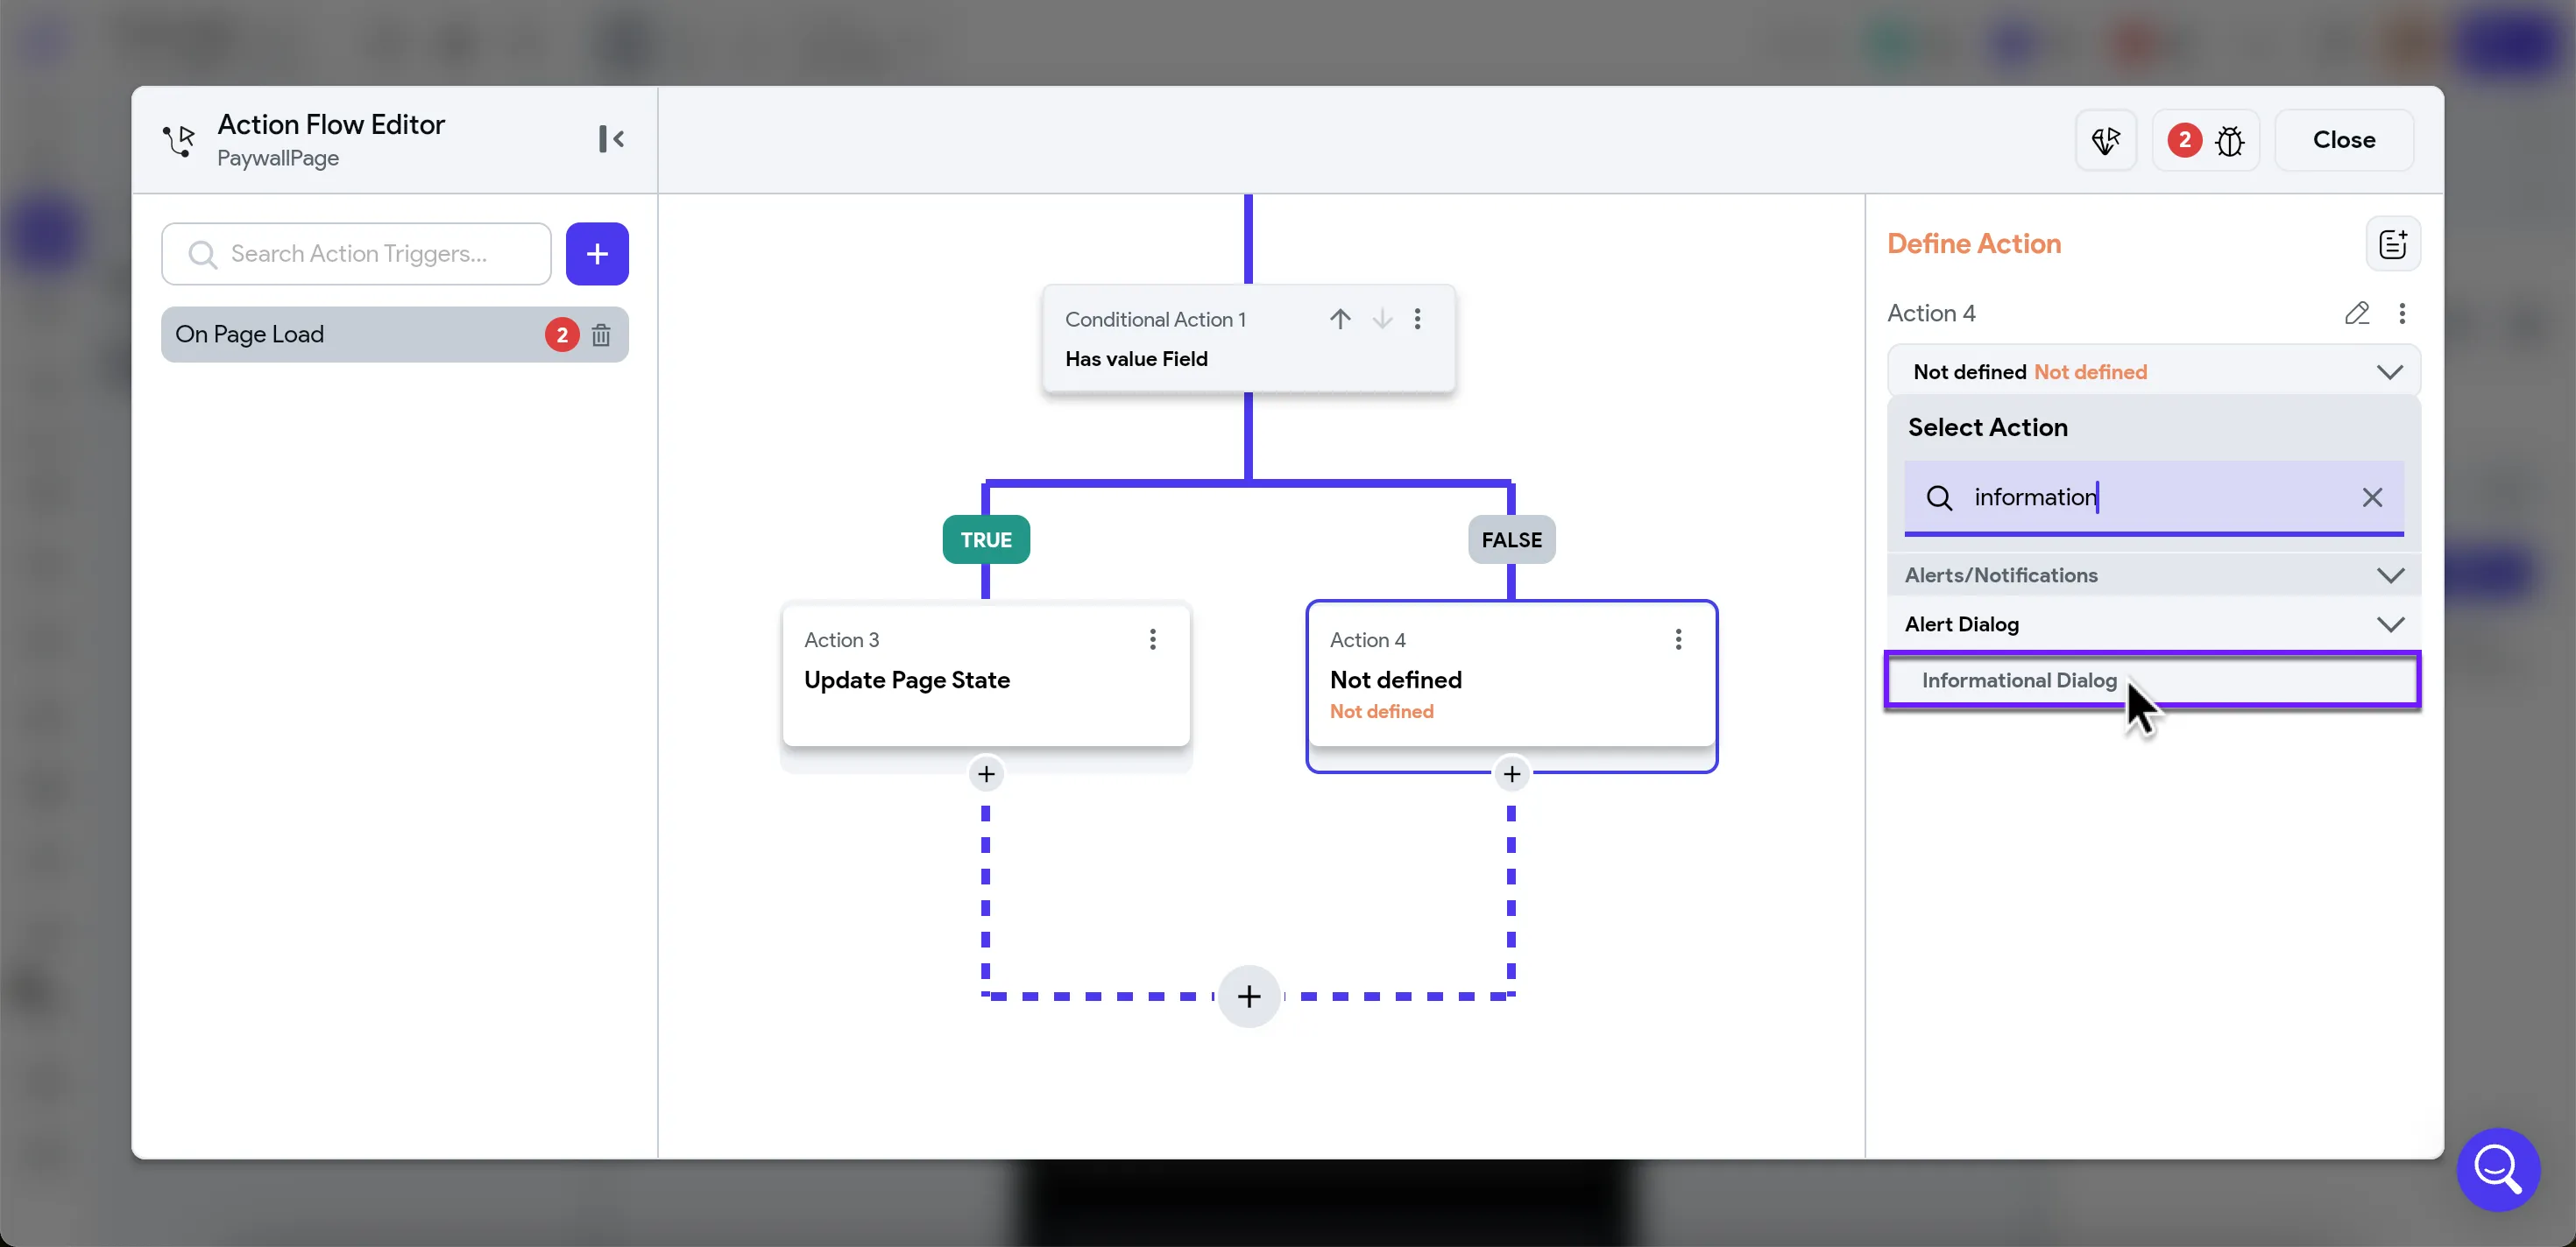
Task: Collapse the action triggers side panel
Action: (611, 139)
